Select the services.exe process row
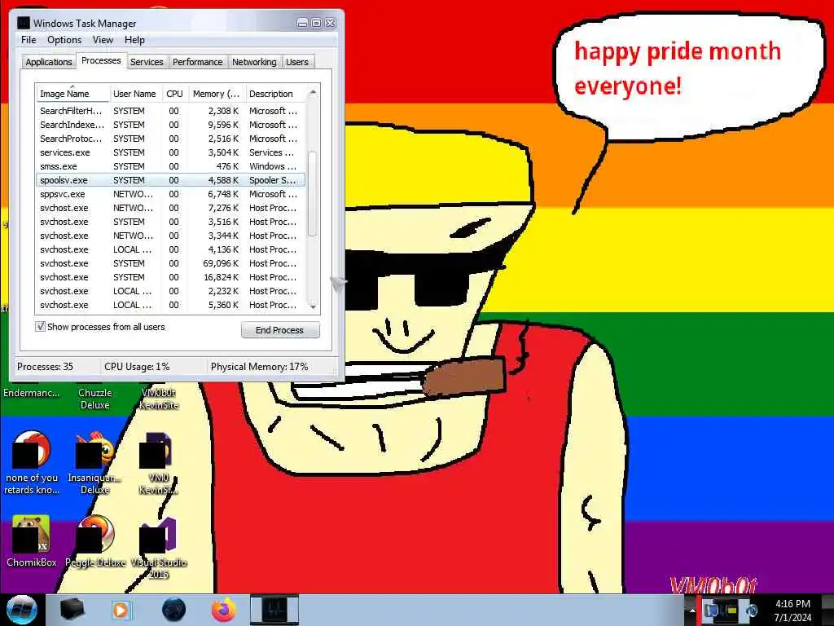This screenshot has width=834, height=626. (170, 152)
